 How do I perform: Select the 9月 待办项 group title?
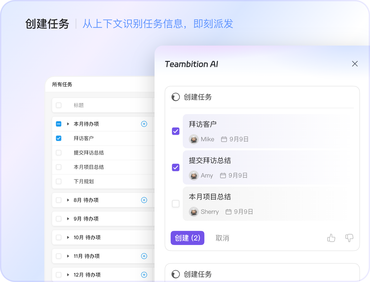pos(86,219)
